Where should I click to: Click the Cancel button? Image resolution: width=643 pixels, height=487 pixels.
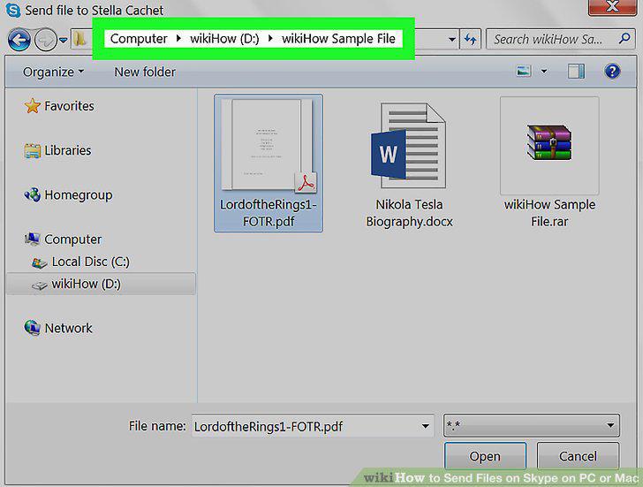point(578,456)
